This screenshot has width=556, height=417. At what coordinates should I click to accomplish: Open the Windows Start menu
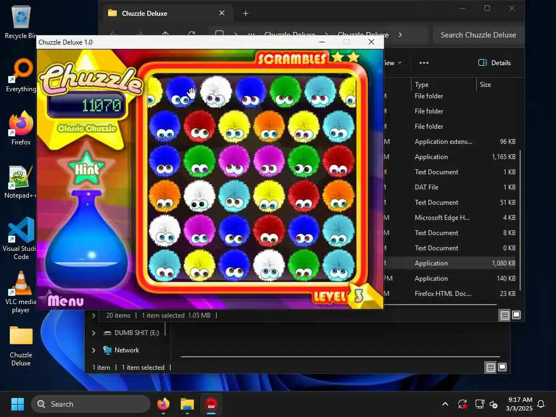(x=17, y=404)
